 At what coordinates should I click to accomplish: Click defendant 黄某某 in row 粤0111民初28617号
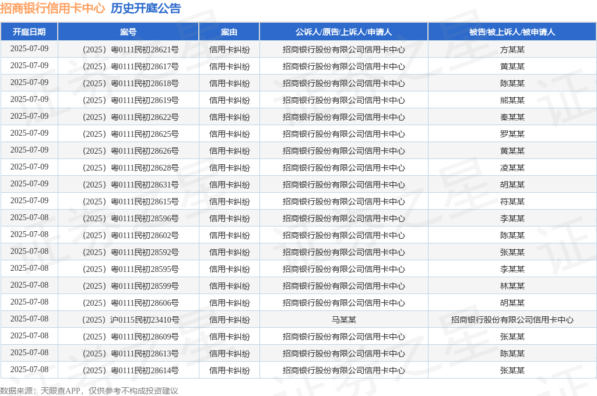(512, 66)
